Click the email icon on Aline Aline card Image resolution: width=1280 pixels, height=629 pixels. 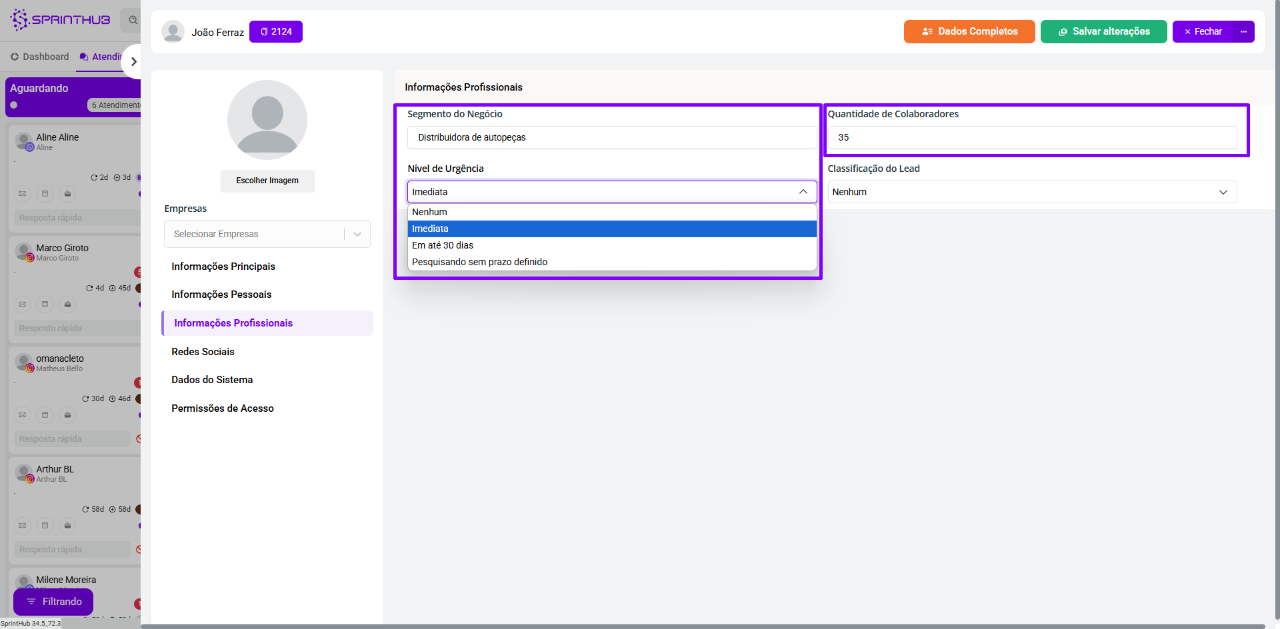23,194
